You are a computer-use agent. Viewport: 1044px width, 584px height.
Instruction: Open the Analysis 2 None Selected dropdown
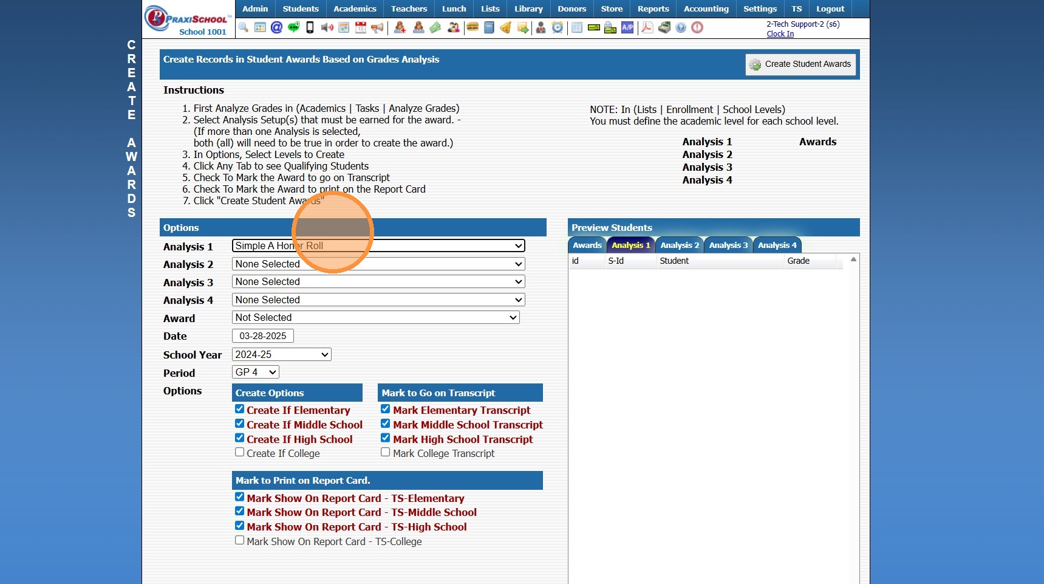[x=378, y=264]
